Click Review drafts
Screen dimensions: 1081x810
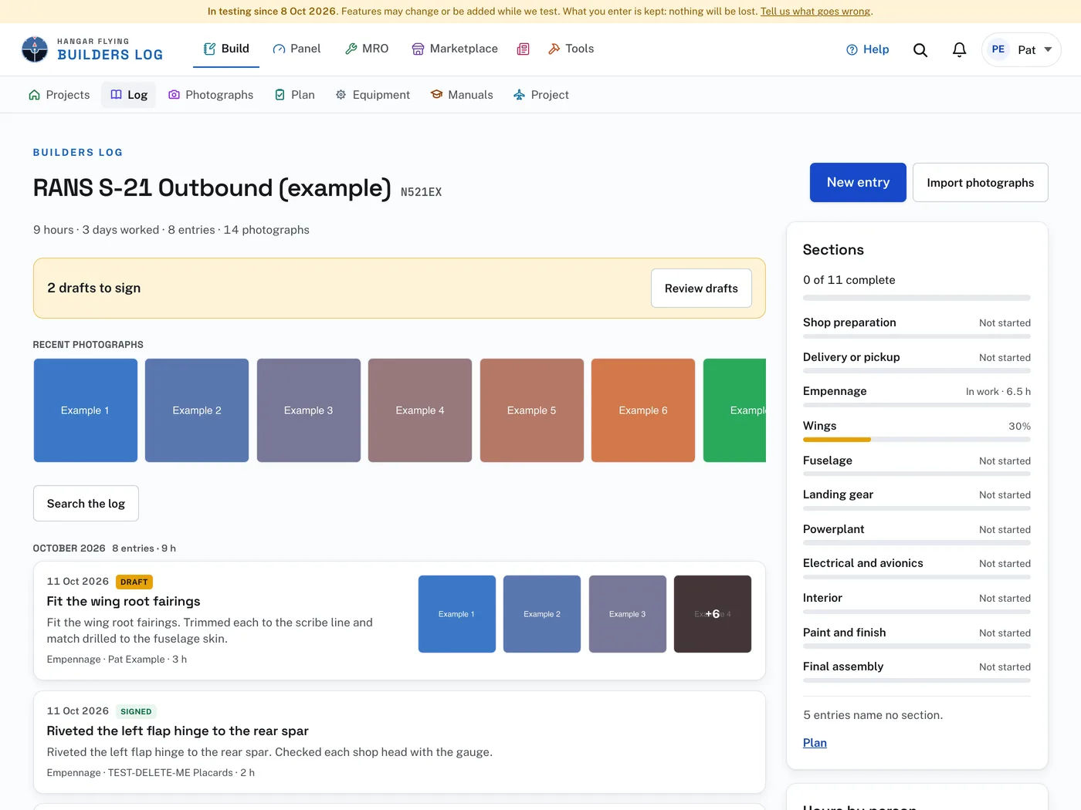pos(701,289)
